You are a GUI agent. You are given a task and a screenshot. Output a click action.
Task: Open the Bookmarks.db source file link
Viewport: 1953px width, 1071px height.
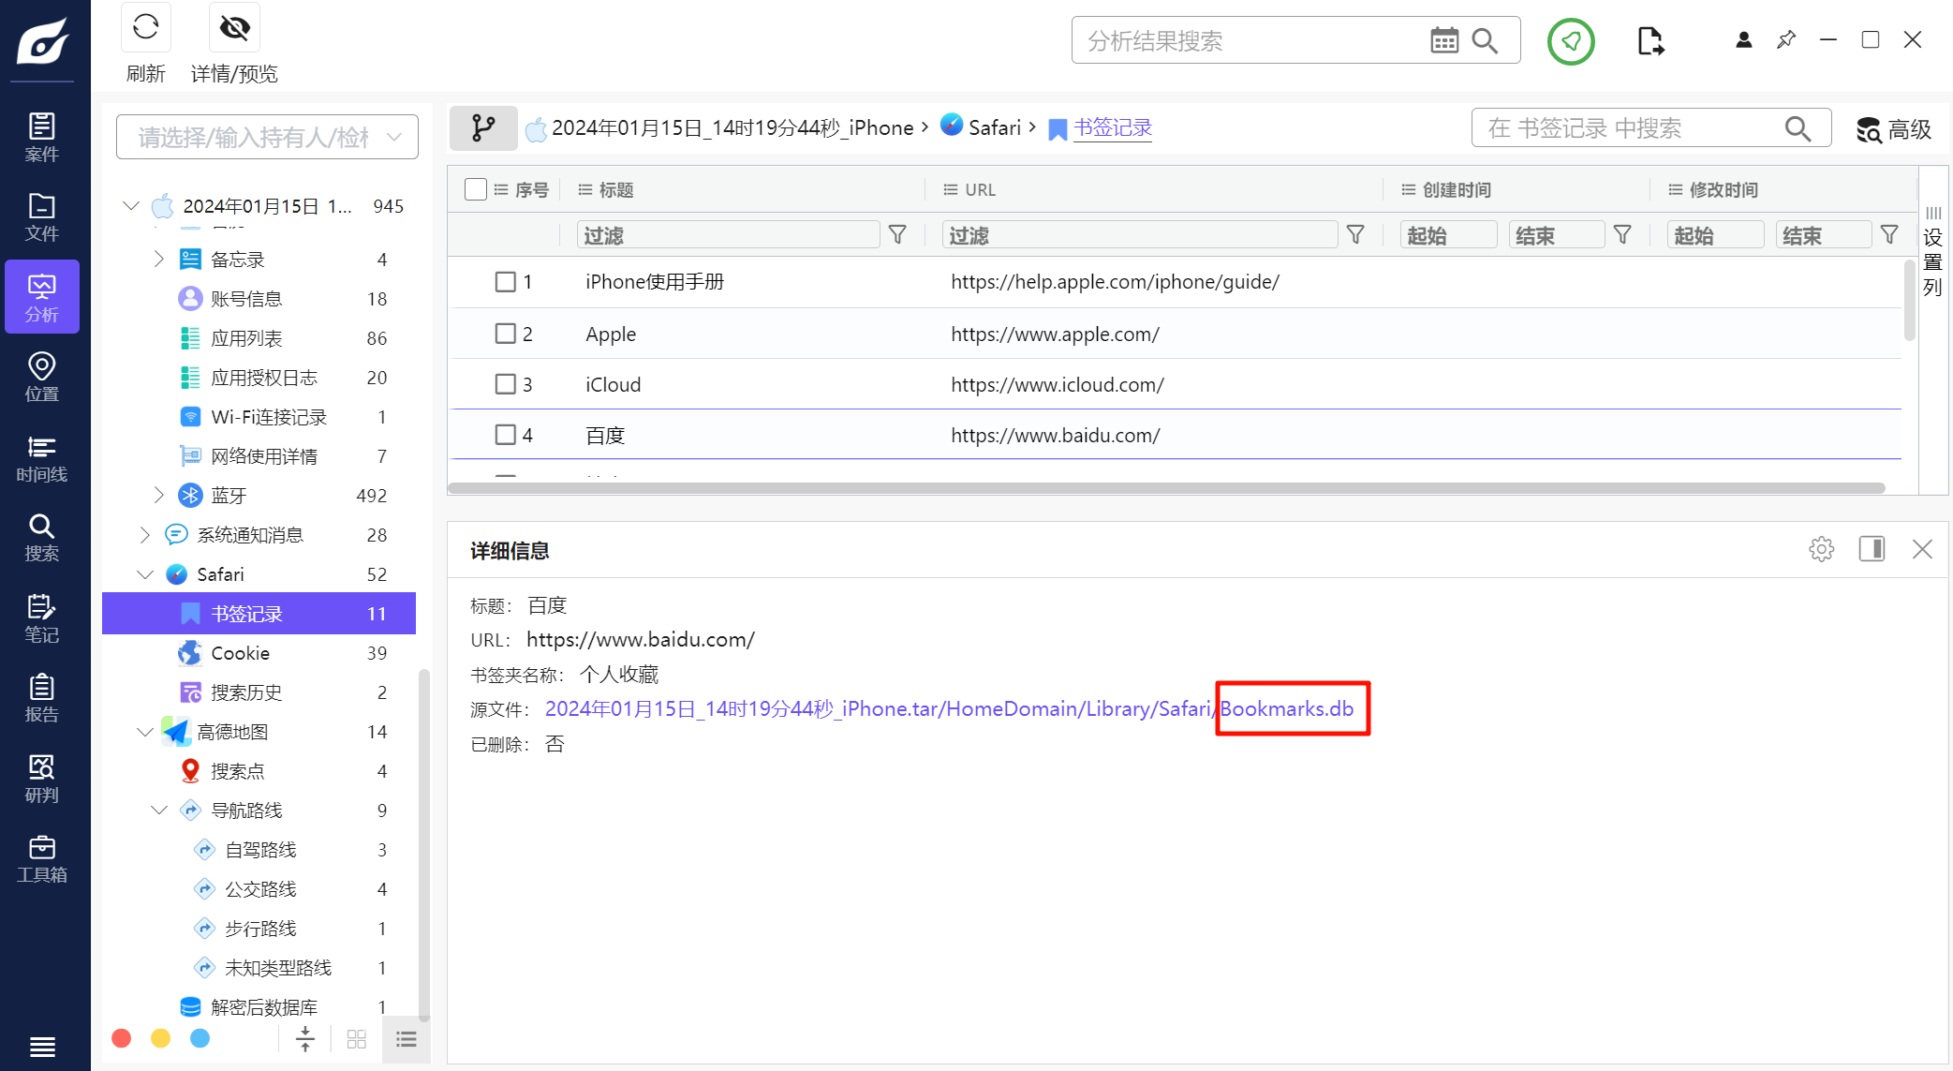click(x=1286, y=709)
